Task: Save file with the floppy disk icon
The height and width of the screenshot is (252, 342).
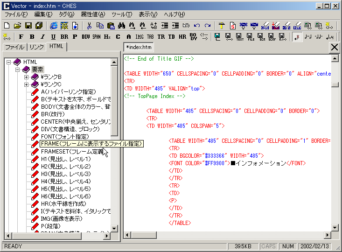Action: [28, 26]
